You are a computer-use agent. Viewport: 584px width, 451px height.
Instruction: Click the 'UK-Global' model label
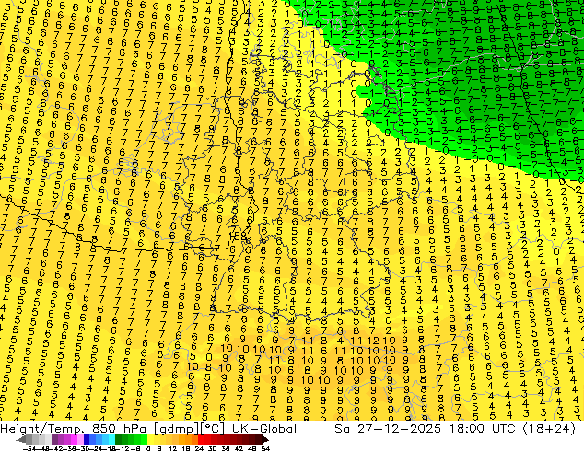coord(264,429)
